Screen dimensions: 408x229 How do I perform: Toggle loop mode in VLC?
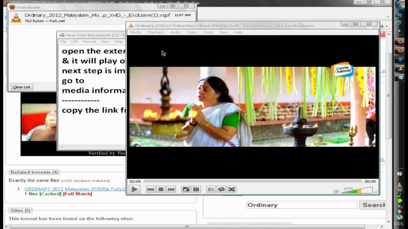coord(221,189)
